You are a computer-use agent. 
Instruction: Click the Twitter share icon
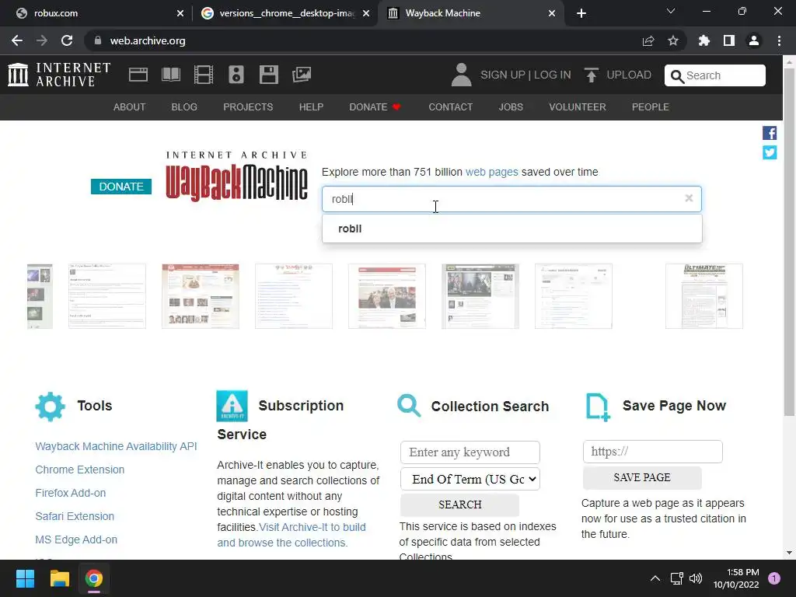(770, 152)
